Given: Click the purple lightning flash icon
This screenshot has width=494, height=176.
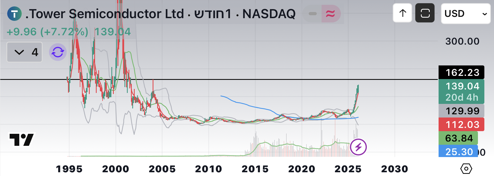Looking at the screenshot, I should click(358, 147).
